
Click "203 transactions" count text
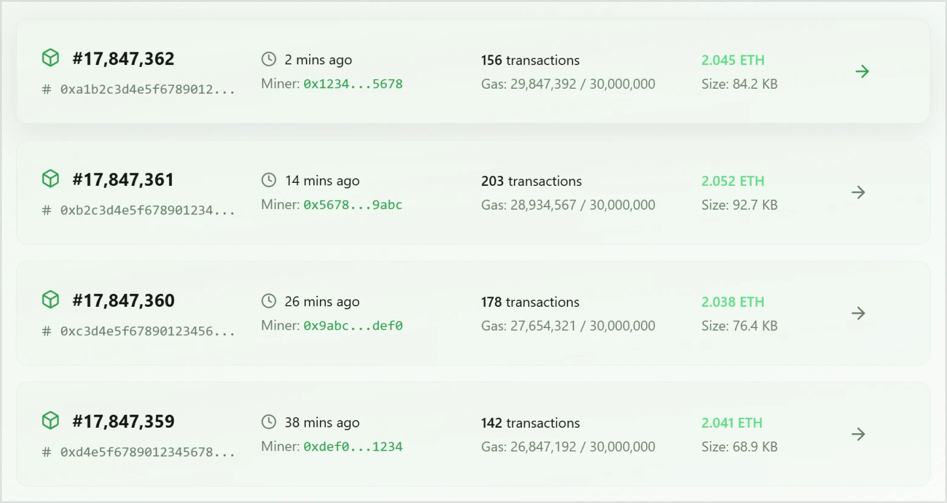(x=531, y=181)
